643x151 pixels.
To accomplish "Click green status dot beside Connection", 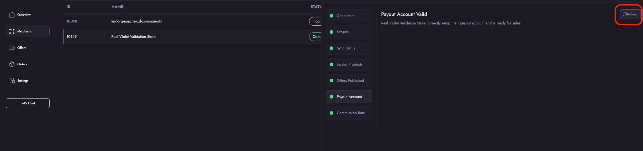I will coord(331,16).
